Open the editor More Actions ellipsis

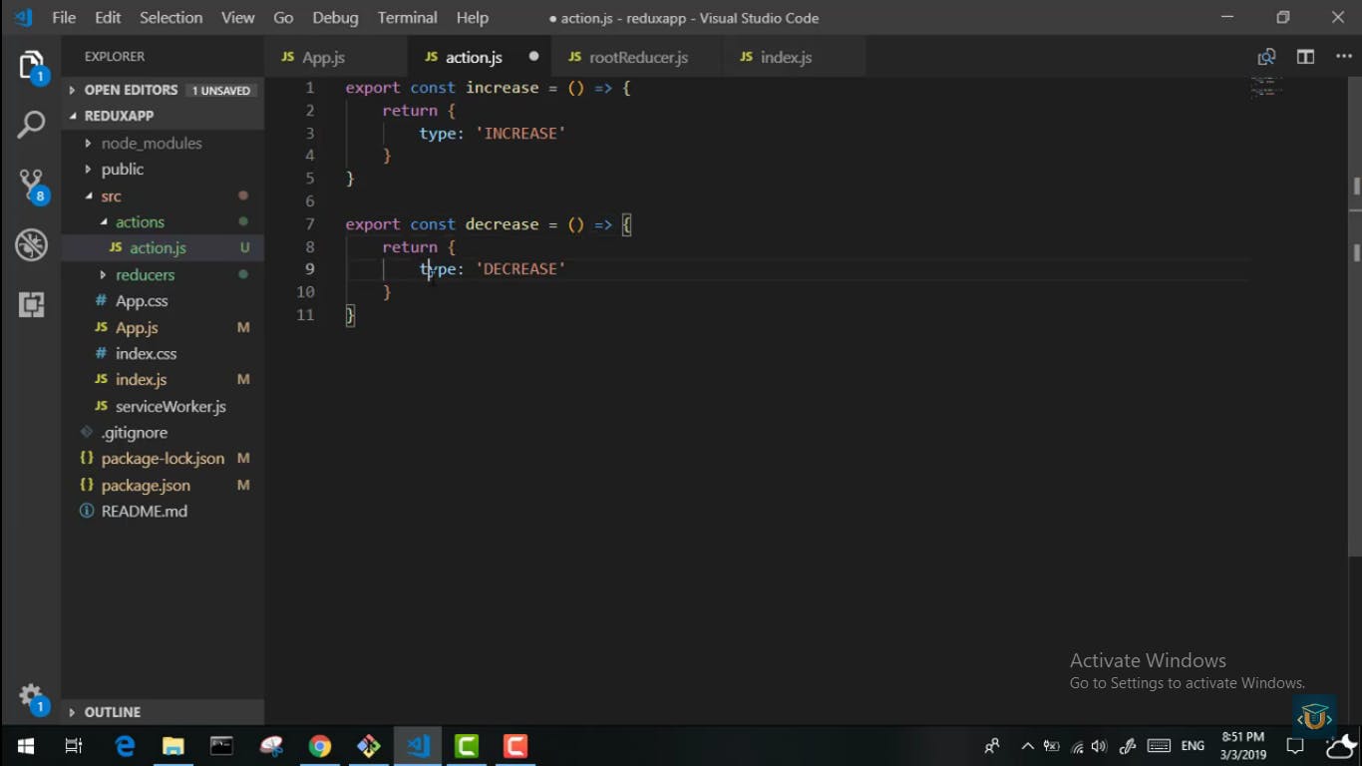point(1343,57)
